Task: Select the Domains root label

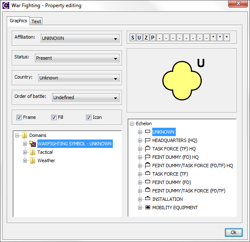Action: pos(38,135)
